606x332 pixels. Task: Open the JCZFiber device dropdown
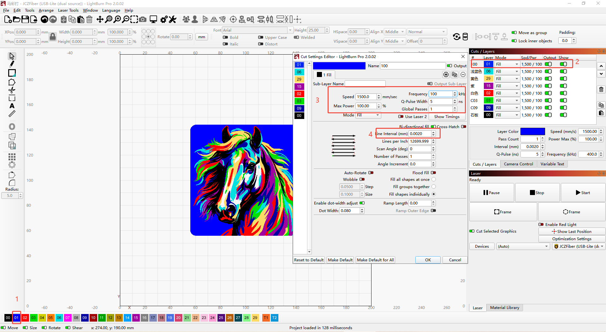pos(579,246)
